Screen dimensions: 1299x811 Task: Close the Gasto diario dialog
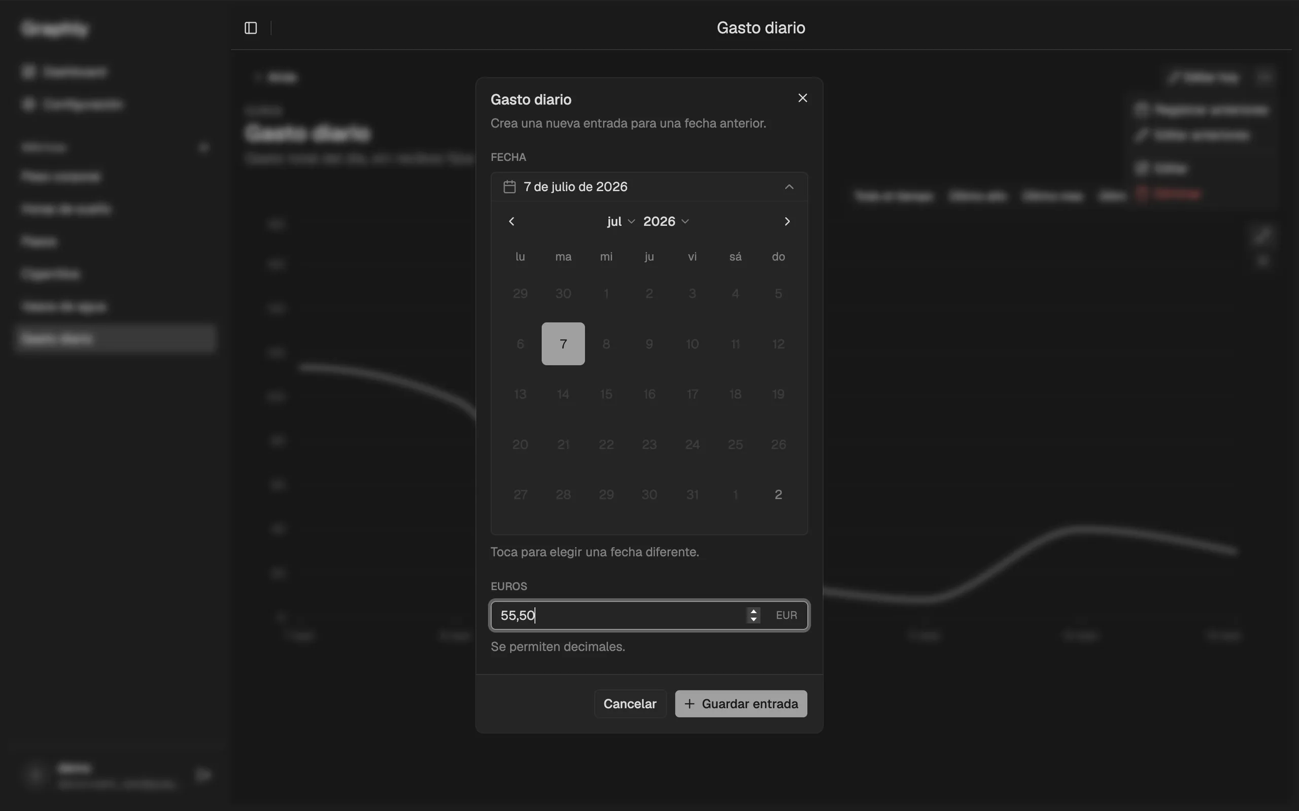click(802, 98)
